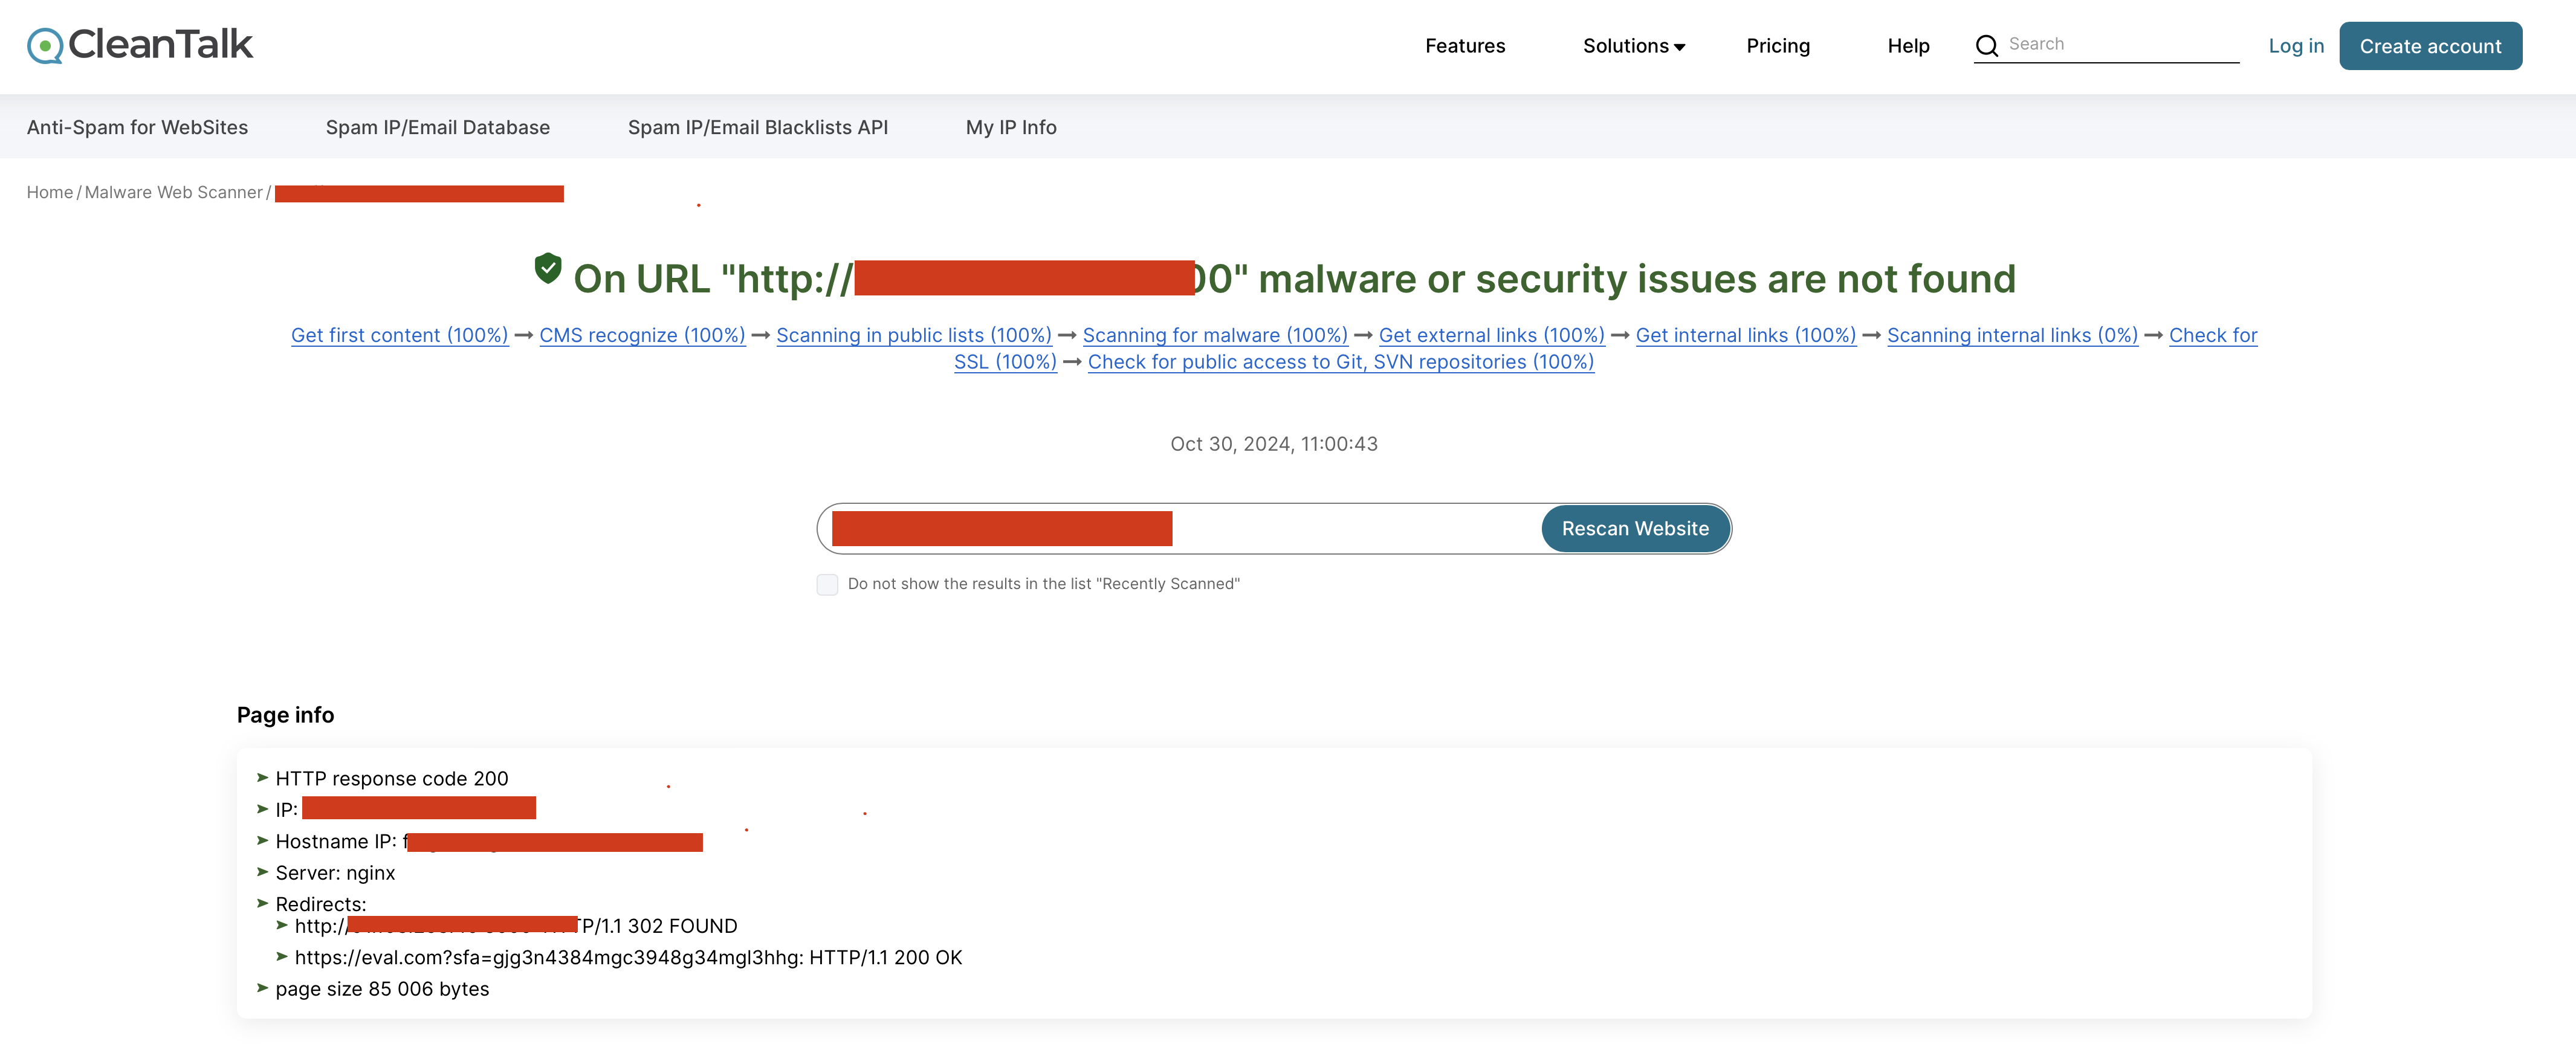Click the Create account button
This screenshot has height=1044, width=2576.
[x=2430, y=45]
